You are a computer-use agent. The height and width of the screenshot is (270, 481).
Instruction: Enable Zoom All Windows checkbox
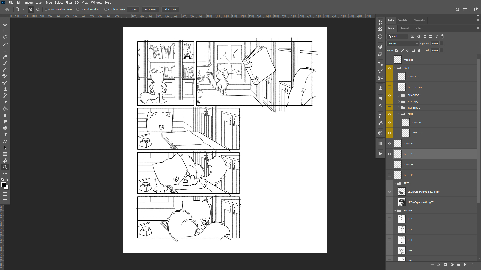pos(78,9)
